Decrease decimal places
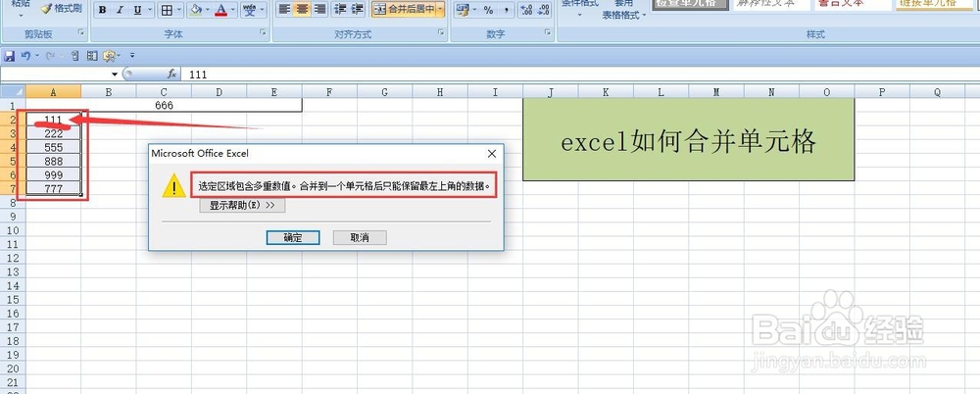Screen dimensions: 980x394 pyautogui.click(x=543, y=10)
